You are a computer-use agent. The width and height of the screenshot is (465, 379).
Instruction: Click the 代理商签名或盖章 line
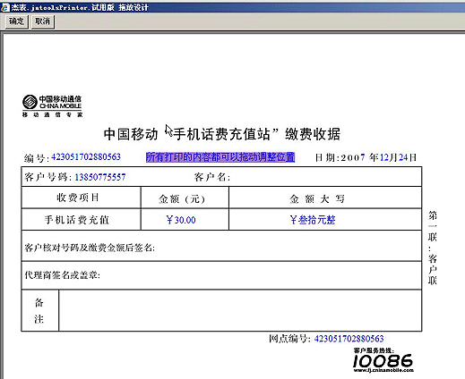pyautogui.click(x=62, y=275)
